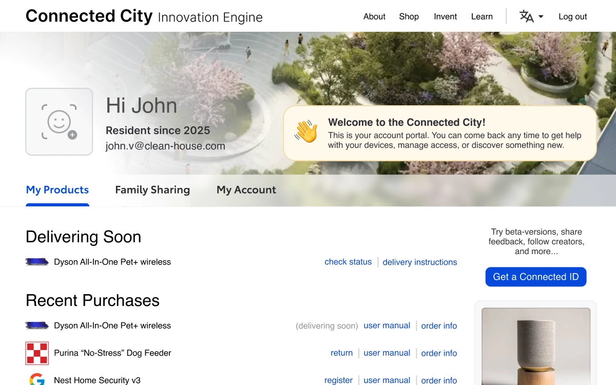Click the Purina checkerboard logo icon

[x=37, y=353]
